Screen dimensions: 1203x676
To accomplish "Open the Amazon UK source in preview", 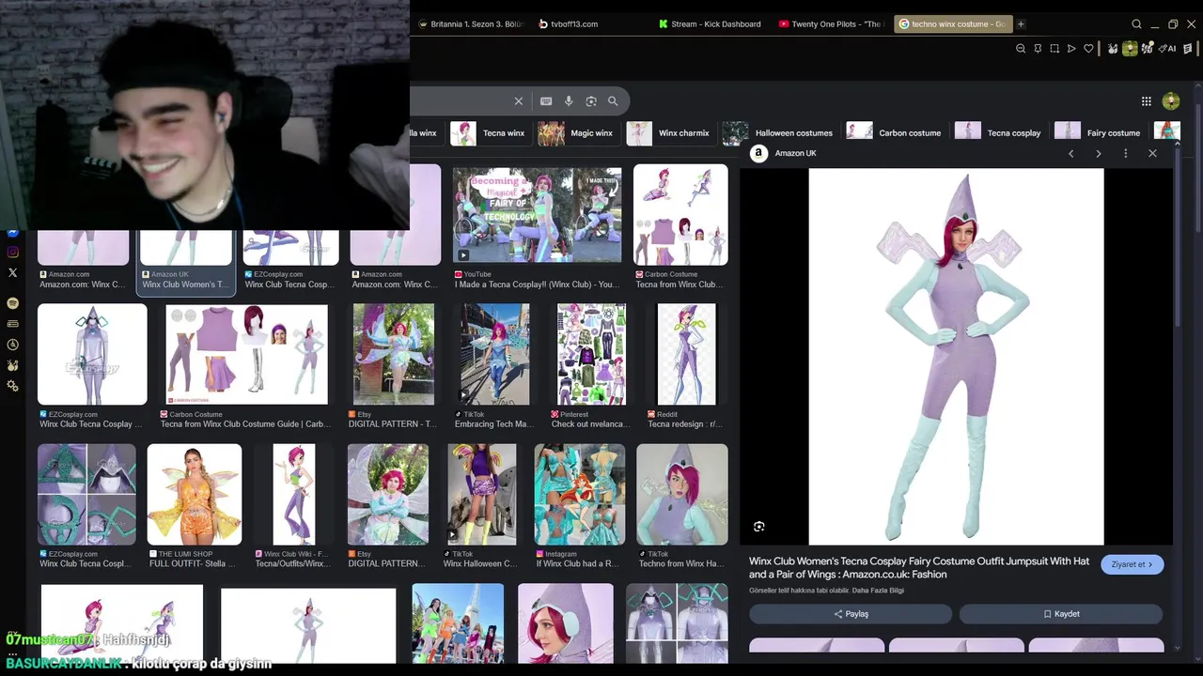I will (784, 153).
